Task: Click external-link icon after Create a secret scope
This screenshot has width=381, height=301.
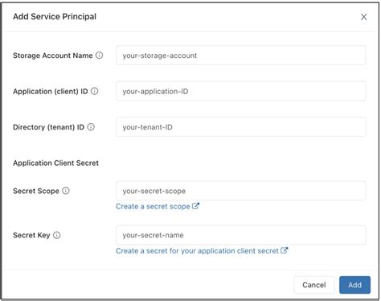Action: pos(196,206)
